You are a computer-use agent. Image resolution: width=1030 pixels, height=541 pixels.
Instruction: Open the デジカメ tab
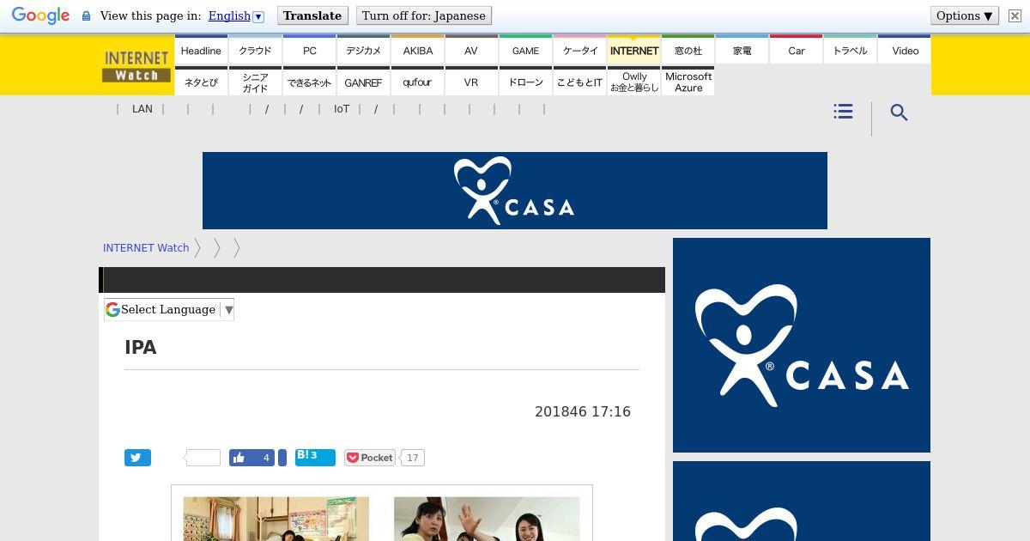[x=363, y=50]
